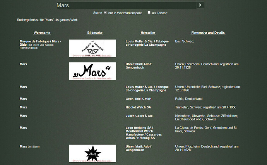Toggle 'nur in Wortmarkenspalte' checkbox
The image size is (267, 165).
105,12
